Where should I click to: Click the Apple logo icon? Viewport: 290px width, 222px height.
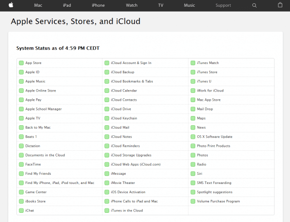[x=11, y=5]
